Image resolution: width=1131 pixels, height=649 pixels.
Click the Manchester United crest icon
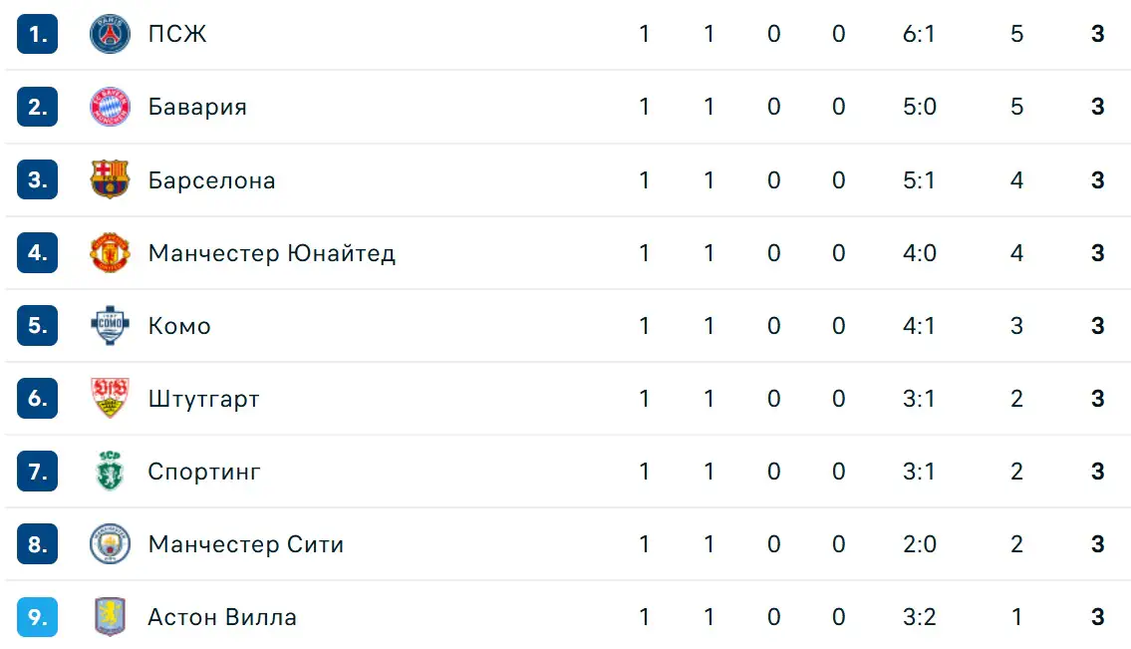coord(110,252)
